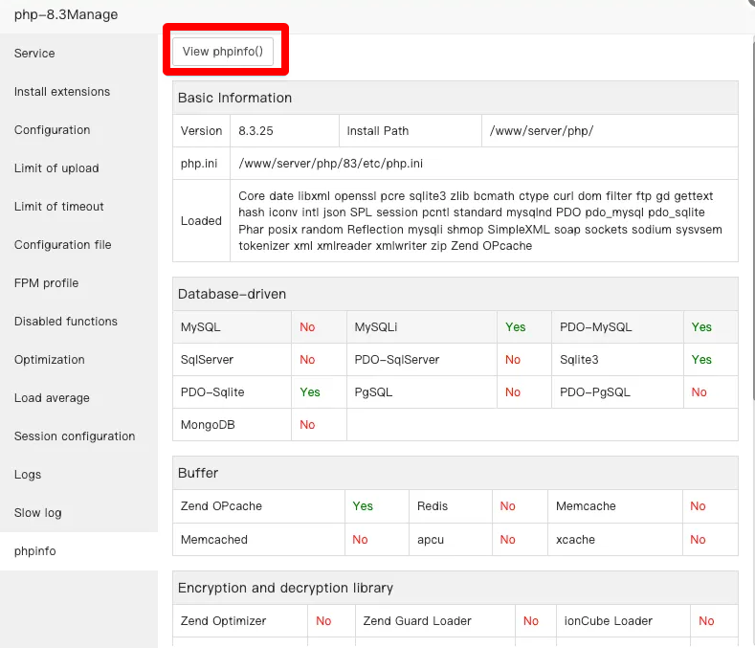755x648 pixels.
Task: Show Disabled functions
Action: pyautogui.click(x=79, y=322)
